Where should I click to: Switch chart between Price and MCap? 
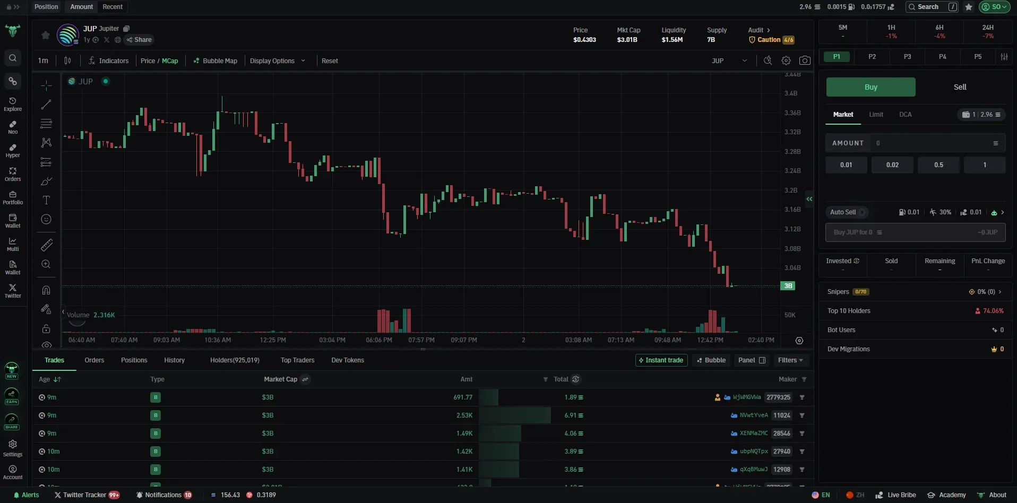tap(159, 60)
